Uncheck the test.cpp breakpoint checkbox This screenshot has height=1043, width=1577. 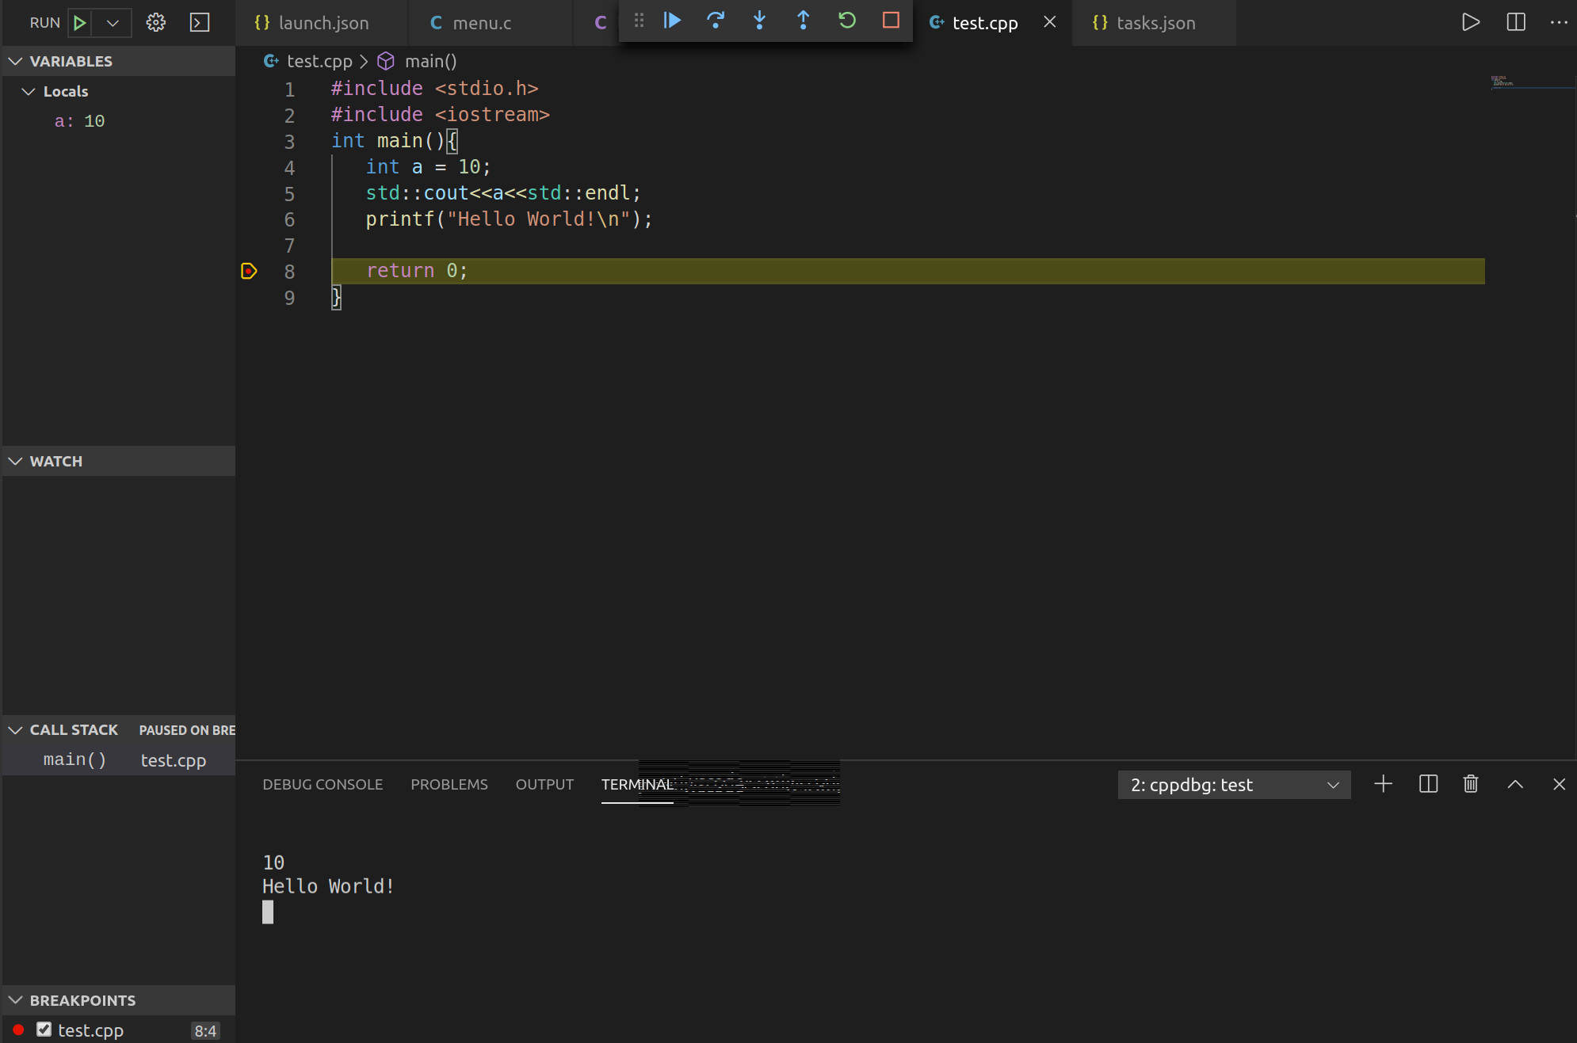point(44,1030)
